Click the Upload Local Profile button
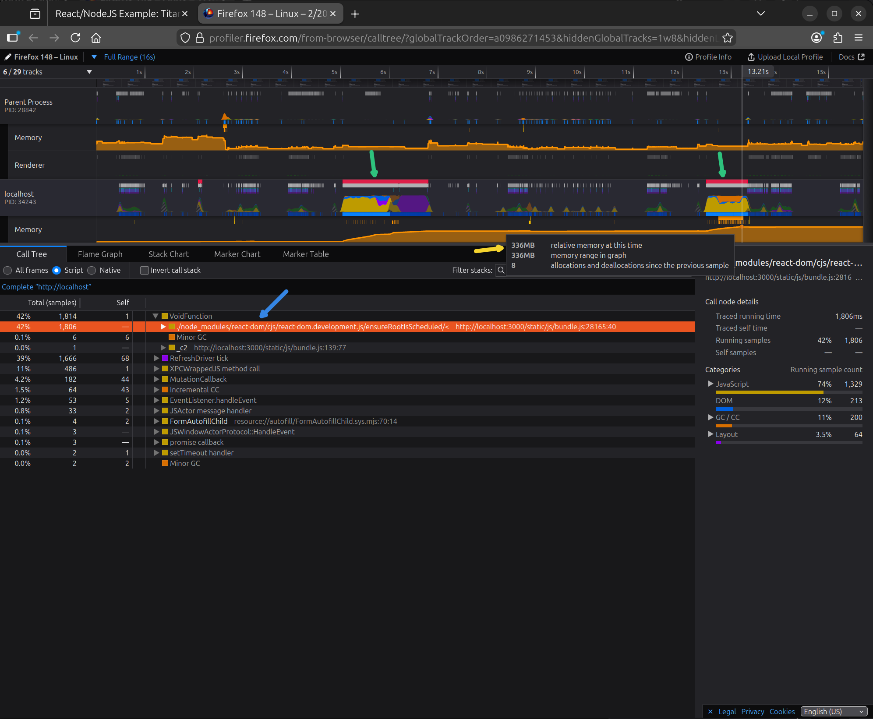Screen dimensions: 873x719 pyautogui.click(x=785, y=57)
